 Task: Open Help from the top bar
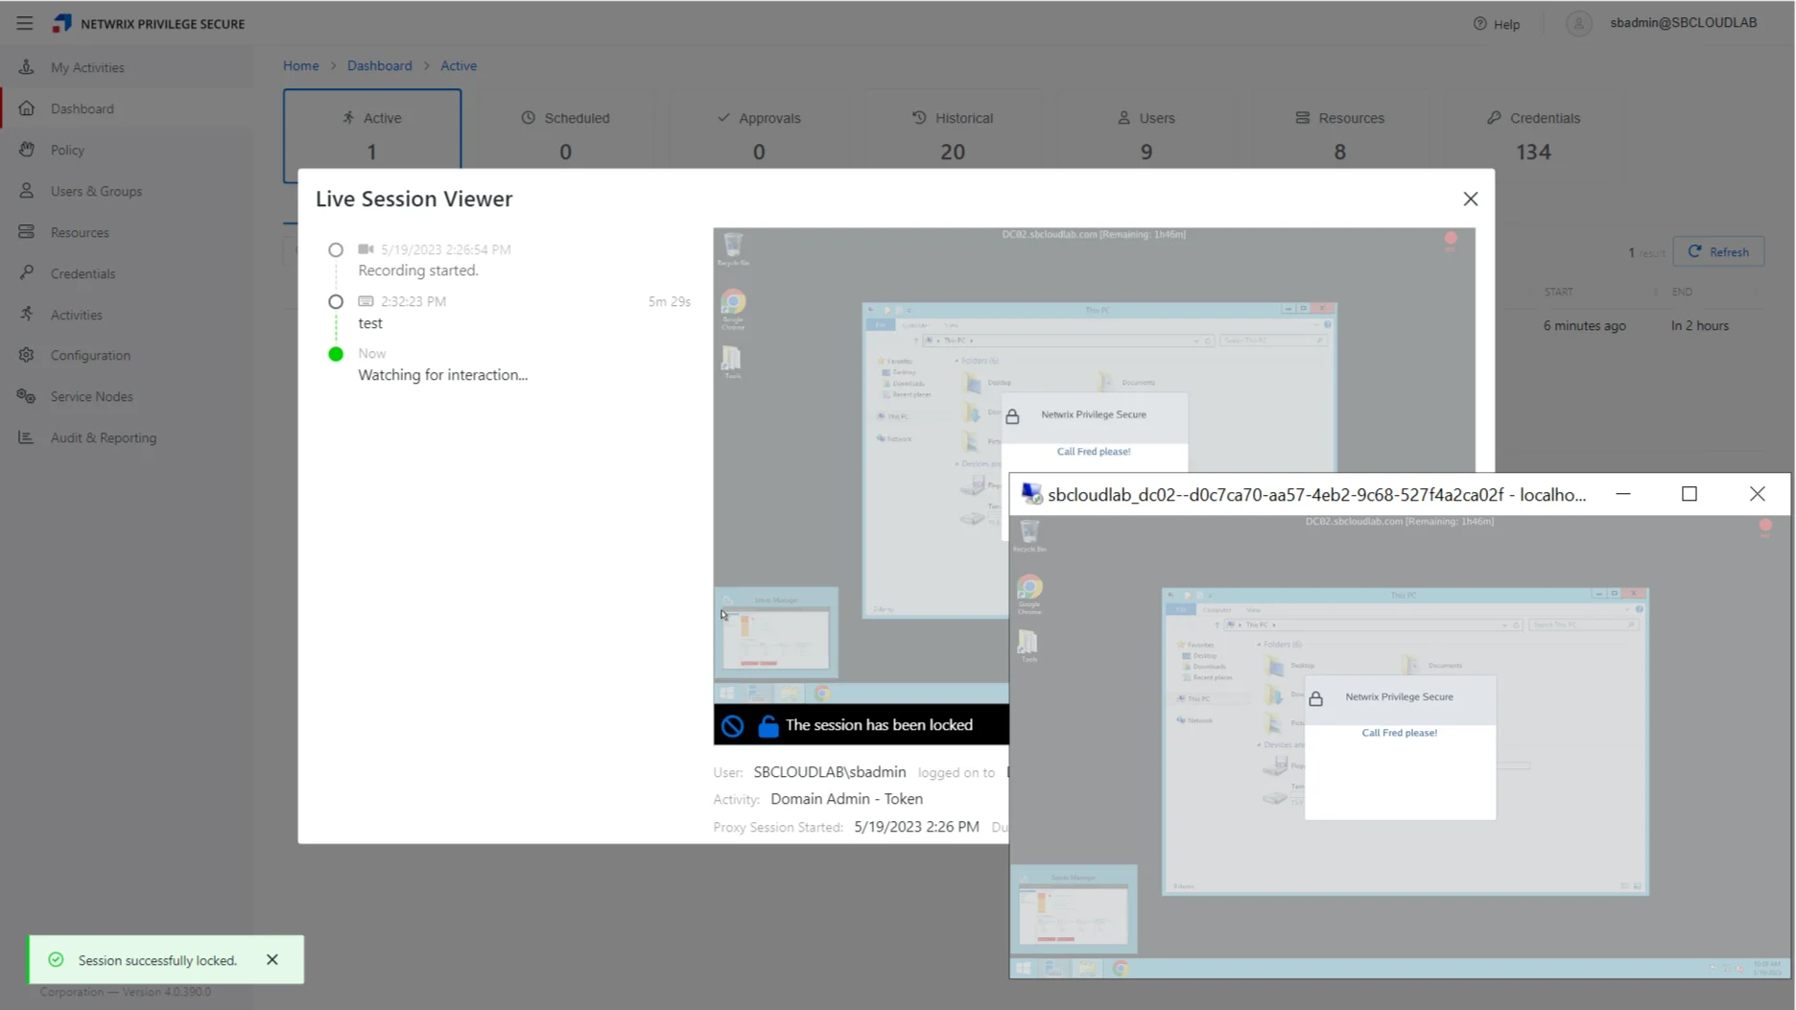pos(1497,24)
